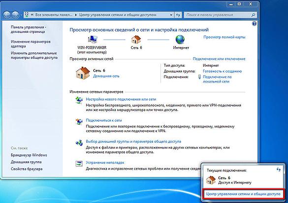This screenshot has width=288, height=203.
Task: Click the magnifier search icon
Action: (x=254, y=15)
